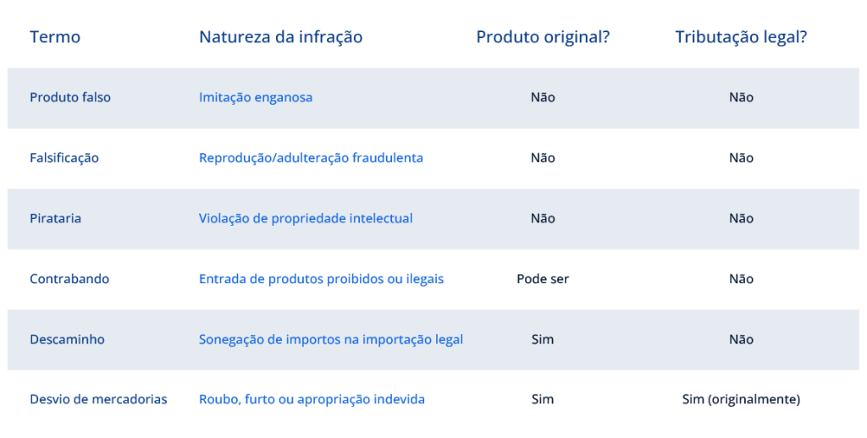Select the 'Produto falso' term
Viewport: 867px width, 438px height.
tap(70, 97)
